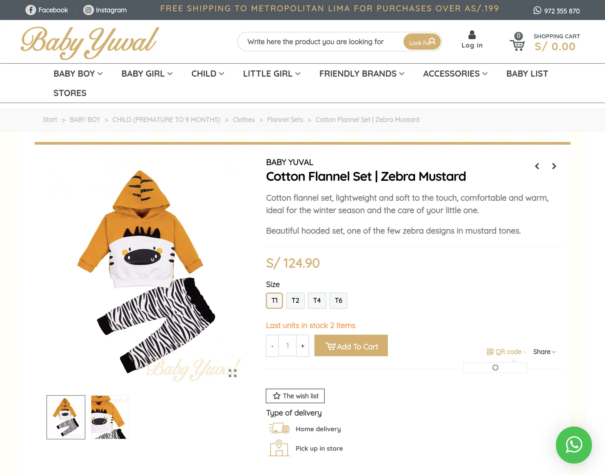Open the LITTLE GIRL dropdown menu
Viewport: 605px width, 475px height.
click(271, 74)
